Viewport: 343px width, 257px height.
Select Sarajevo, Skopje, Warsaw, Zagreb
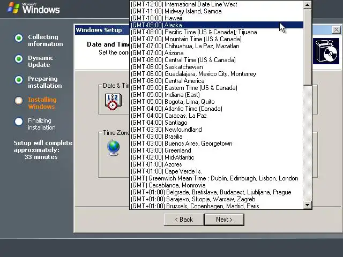point(217,199)
